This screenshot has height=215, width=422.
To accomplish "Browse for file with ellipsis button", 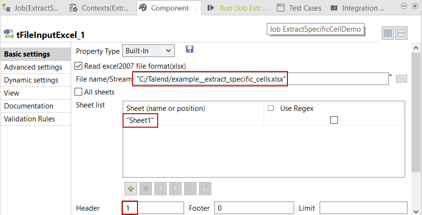I will [401, 79].
